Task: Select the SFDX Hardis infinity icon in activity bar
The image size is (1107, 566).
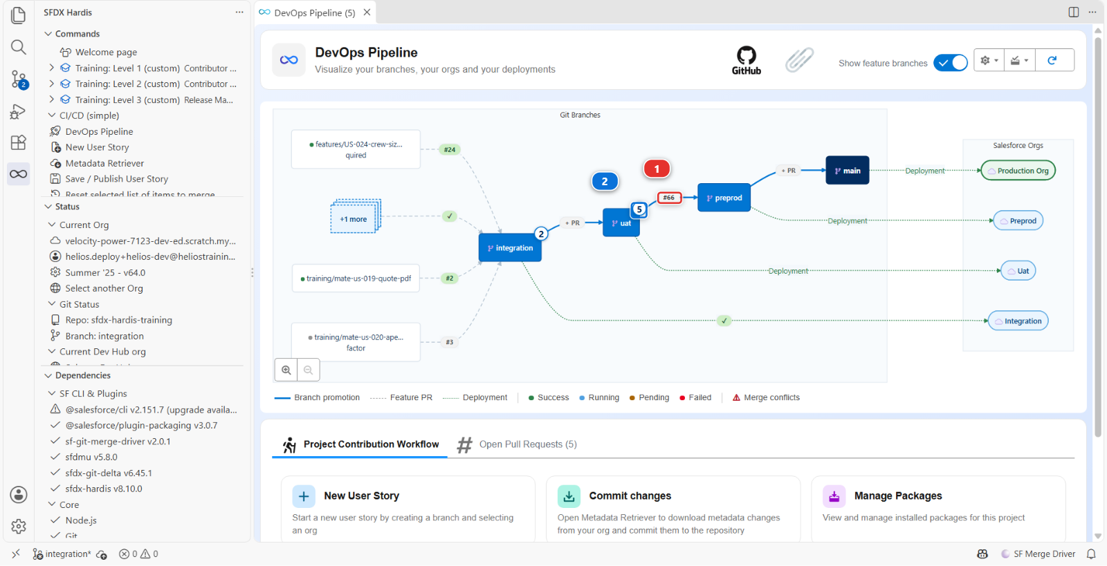Action: click(19, 174)
